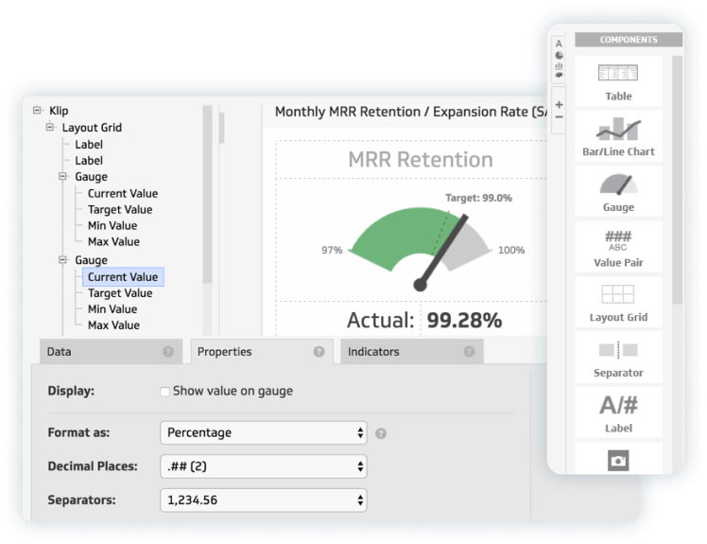Collapse the Klip root tree node
The image size is (707, 544).
click(x=37, y=111)
